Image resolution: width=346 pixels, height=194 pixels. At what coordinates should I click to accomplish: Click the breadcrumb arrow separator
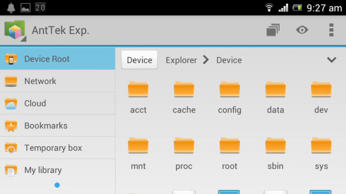[x=206, y=60]
